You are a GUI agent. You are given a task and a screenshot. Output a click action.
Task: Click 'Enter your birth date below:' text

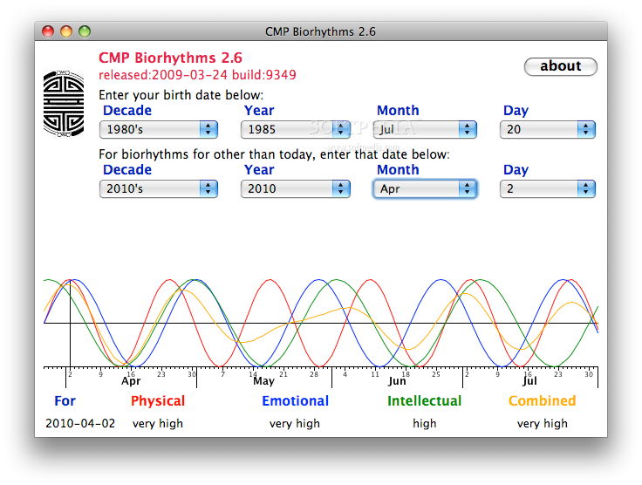tap(181, 95)
